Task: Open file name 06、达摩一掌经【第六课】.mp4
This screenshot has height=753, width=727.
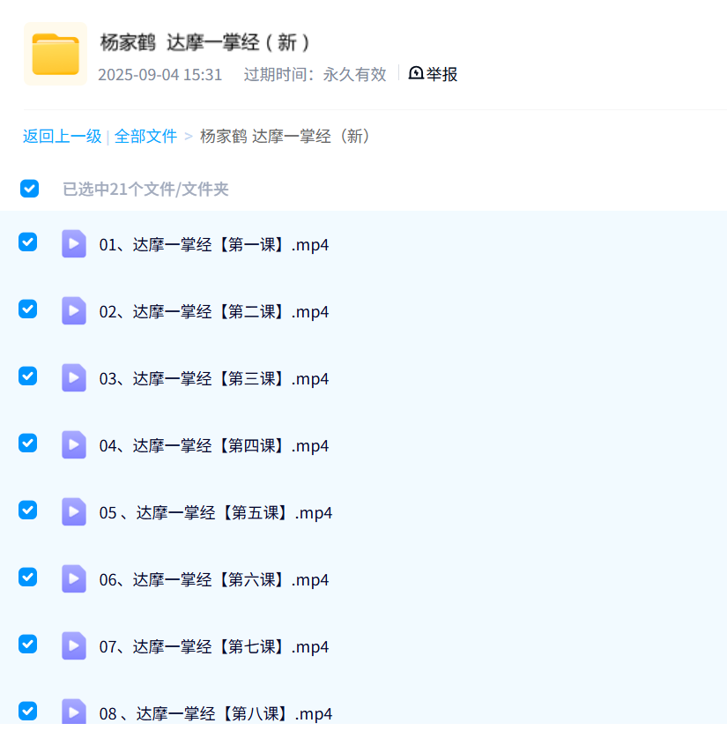Action: click(214, 580)
